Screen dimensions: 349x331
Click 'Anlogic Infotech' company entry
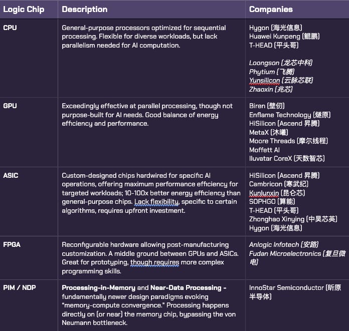284,244
